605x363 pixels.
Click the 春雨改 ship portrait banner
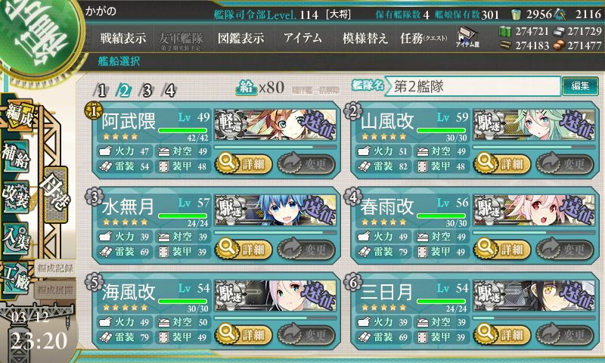(534, 210)
